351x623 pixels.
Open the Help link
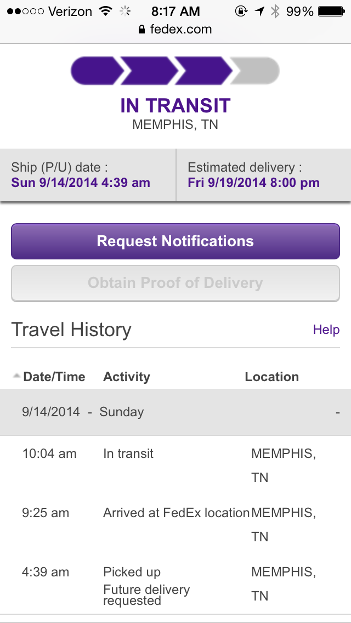(326, 330)
